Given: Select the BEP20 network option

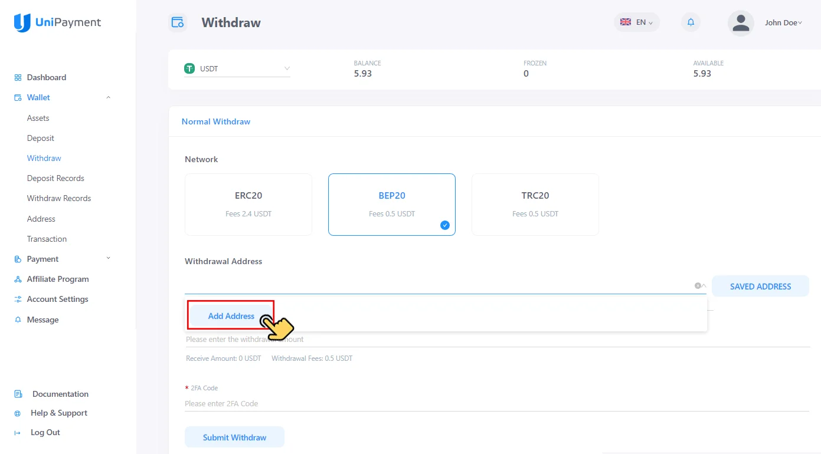Looking at the screenshot, I should pyautogui.click(x=391, y=204).
